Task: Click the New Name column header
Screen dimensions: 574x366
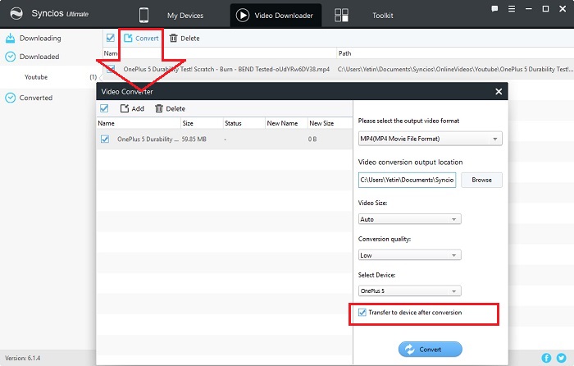Action: [282, 123]
